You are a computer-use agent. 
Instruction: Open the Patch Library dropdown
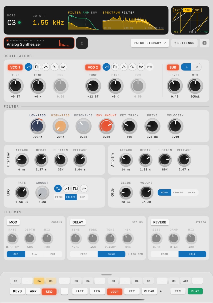pyautogui.click(x=150, y=43)
